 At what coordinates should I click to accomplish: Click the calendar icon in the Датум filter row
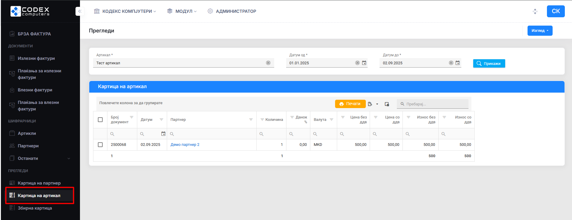point(163,134)
